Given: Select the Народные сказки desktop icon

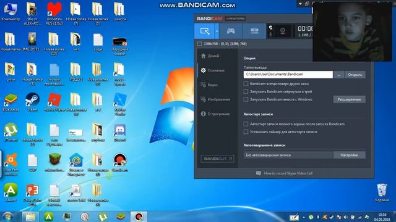Looking at the screenshot, I should click(119, 46).
